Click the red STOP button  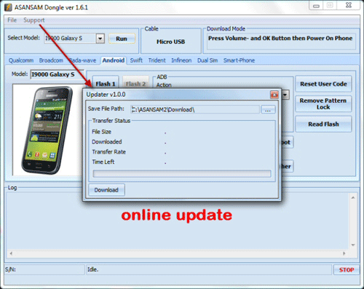(347, 270)
